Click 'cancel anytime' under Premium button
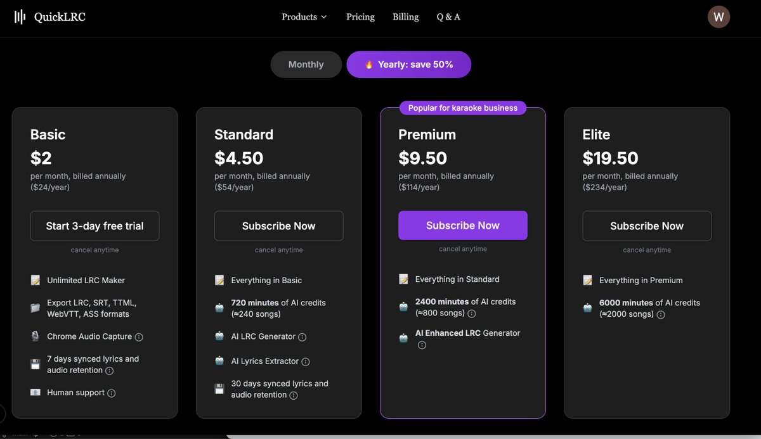Viewport: 761px width, 439px height. coord(463,249)
